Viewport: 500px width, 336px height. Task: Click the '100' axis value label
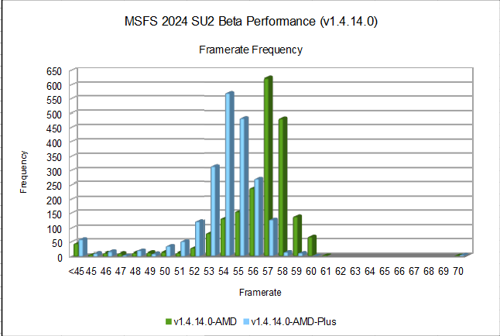(x=54, y=228)
